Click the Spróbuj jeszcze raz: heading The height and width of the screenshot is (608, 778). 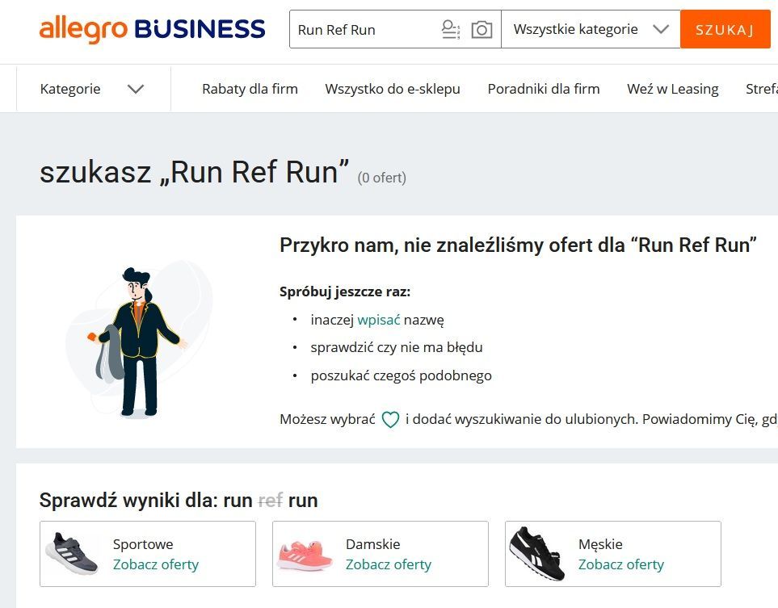point(345,291)
